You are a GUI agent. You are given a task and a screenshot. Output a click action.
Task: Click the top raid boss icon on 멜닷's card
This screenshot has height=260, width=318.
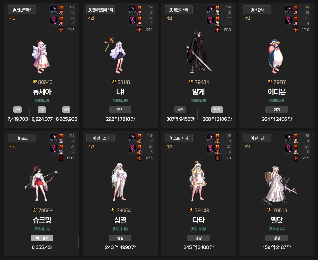point(289,138)
